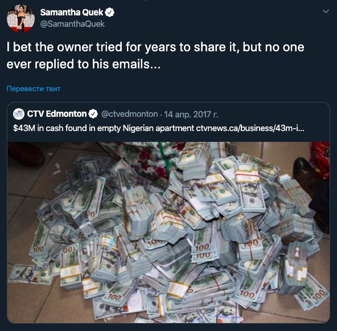The width and height of the screenshot is (337, 331).
Task: Open the @SamanthaQuek handle link
Action: 72,24
